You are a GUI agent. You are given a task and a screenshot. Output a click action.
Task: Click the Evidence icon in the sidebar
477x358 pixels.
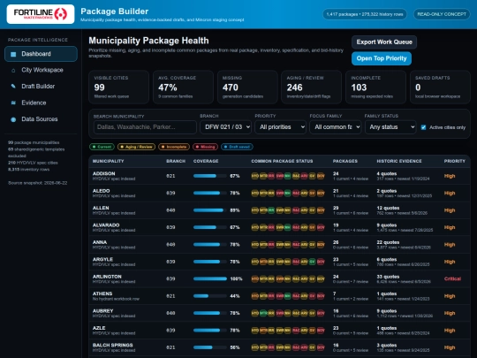point(13,103)
